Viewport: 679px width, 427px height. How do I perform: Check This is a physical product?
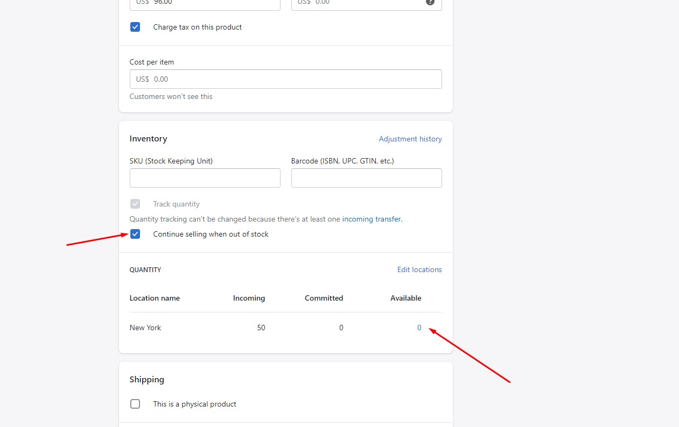point(135,404)
